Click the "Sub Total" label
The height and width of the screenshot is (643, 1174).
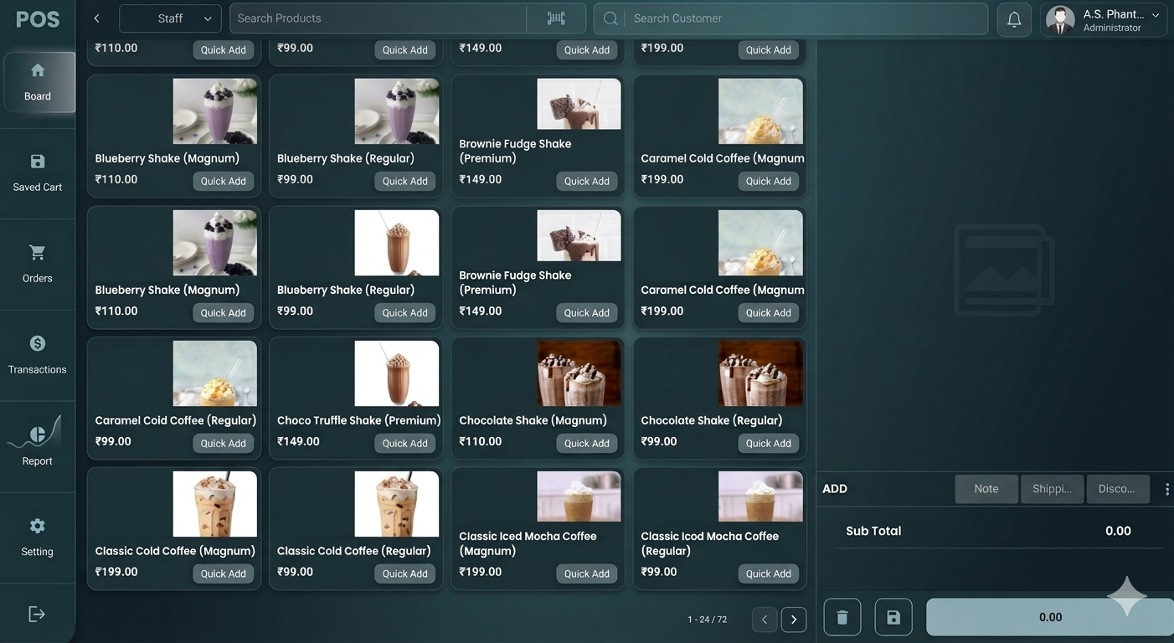[873, 531]
